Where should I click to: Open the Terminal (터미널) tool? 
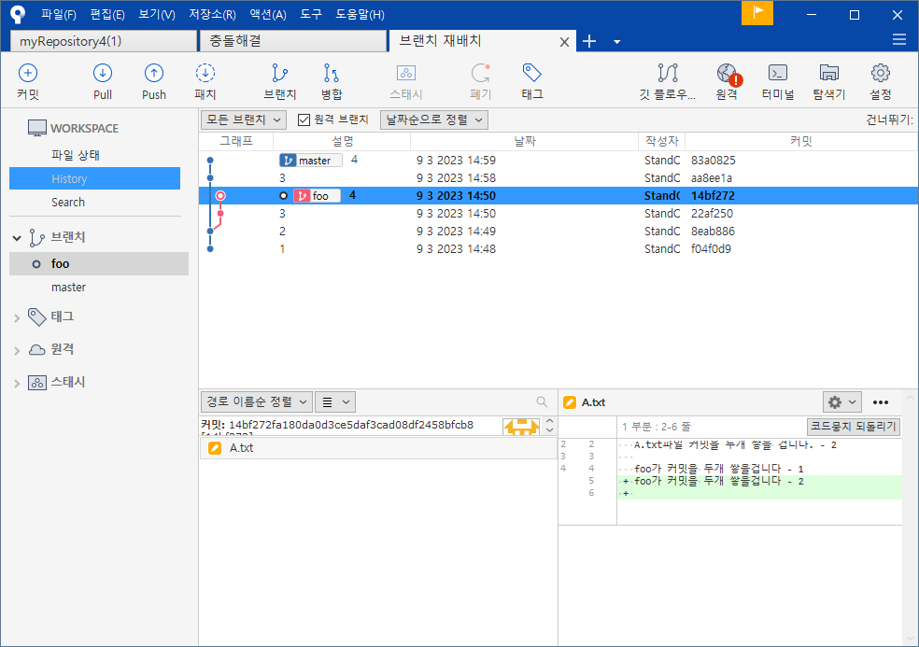(x=778, y=73)
